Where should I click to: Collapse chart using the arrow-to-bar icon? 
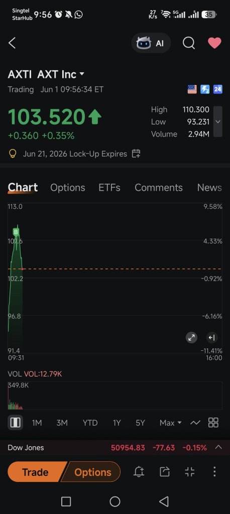click(x=211, y=337)
